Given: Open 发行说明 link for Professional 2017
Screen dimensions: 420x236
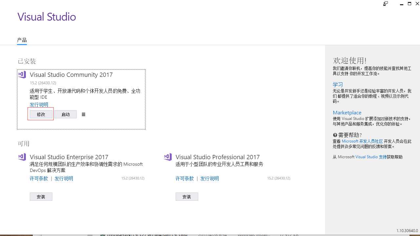Looking at the screenshot, I should tap(210, 178).
